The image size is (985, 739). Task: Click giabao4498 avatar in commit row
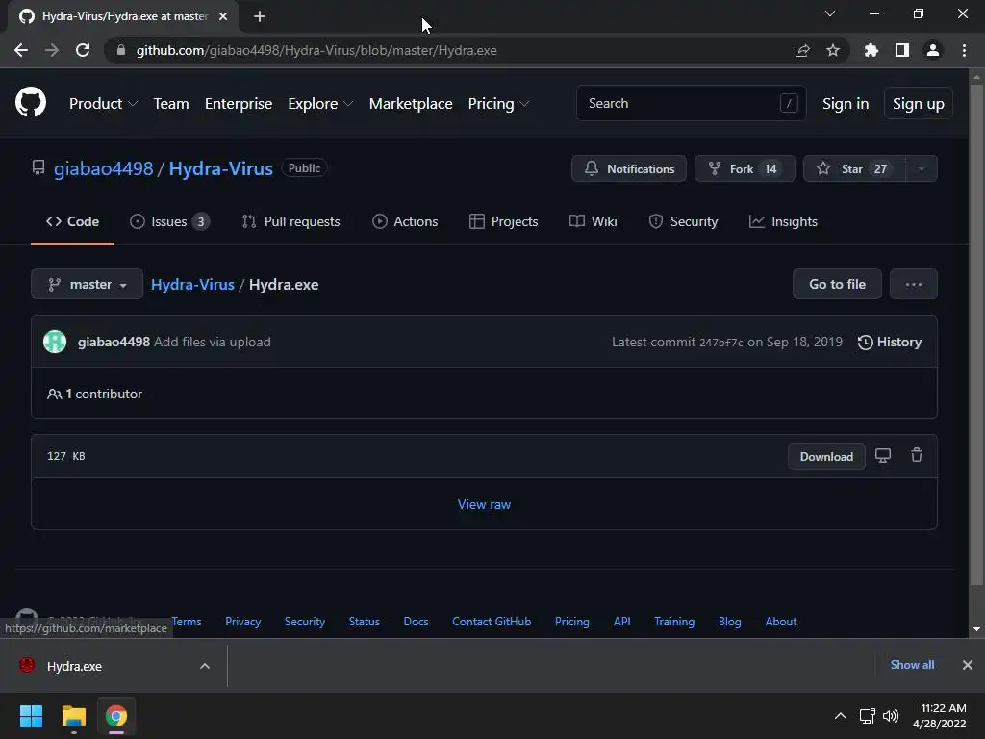[x=55, y=342]
